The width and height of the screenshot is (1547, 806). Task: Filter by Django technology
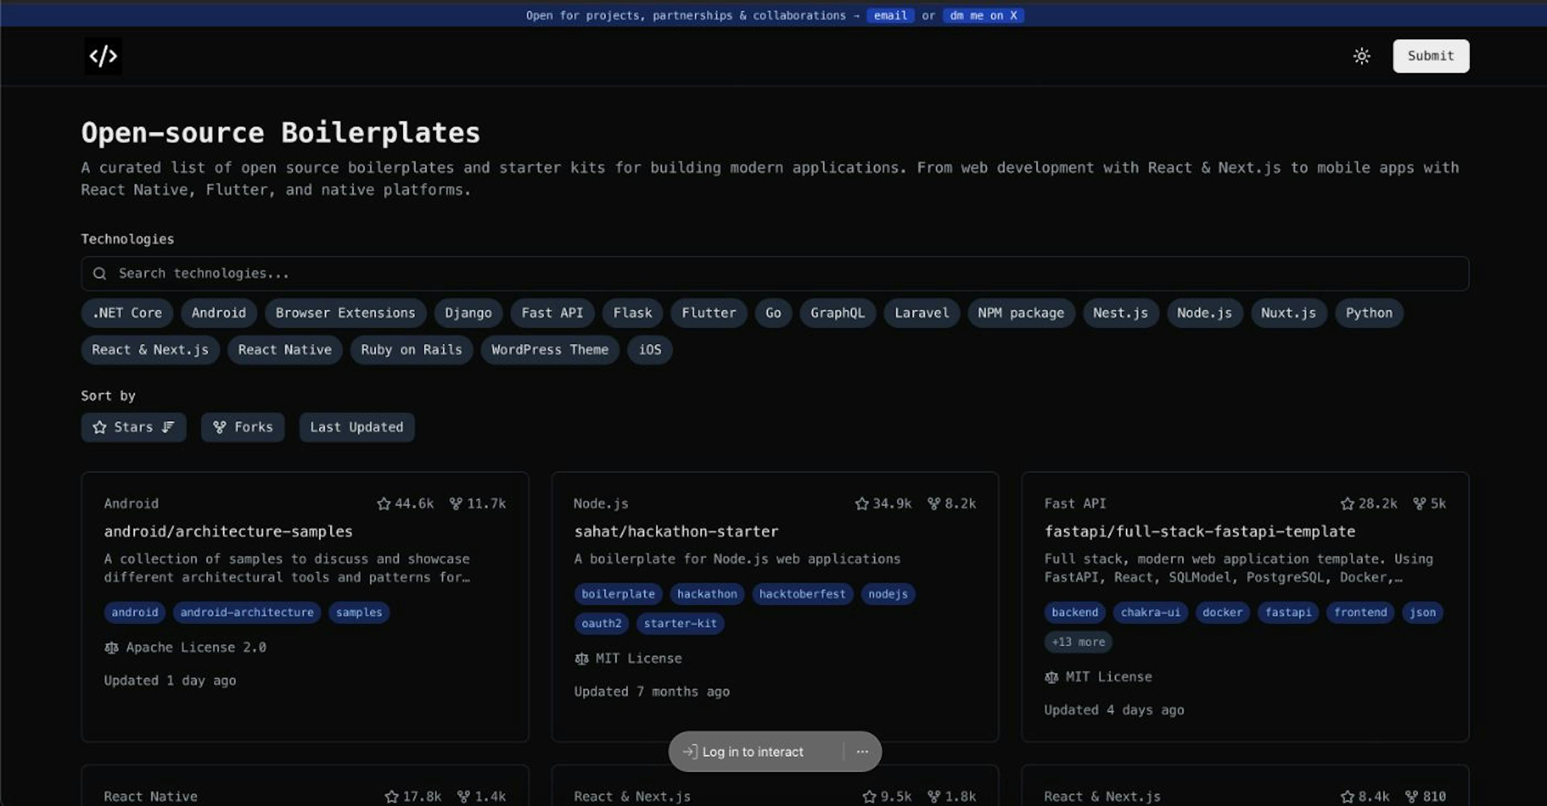[469, 313]
